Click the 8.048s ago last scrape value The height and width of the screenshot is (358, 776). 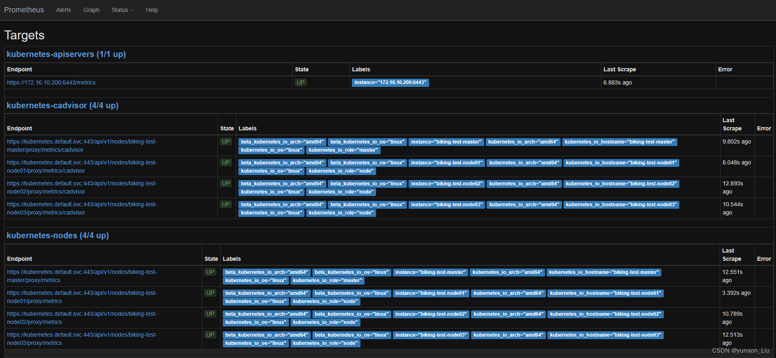click(x=737, y=162)
